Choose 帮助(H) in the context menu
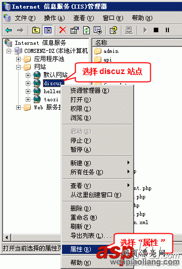This screenshot has width=182, height=269. [97, 262]
